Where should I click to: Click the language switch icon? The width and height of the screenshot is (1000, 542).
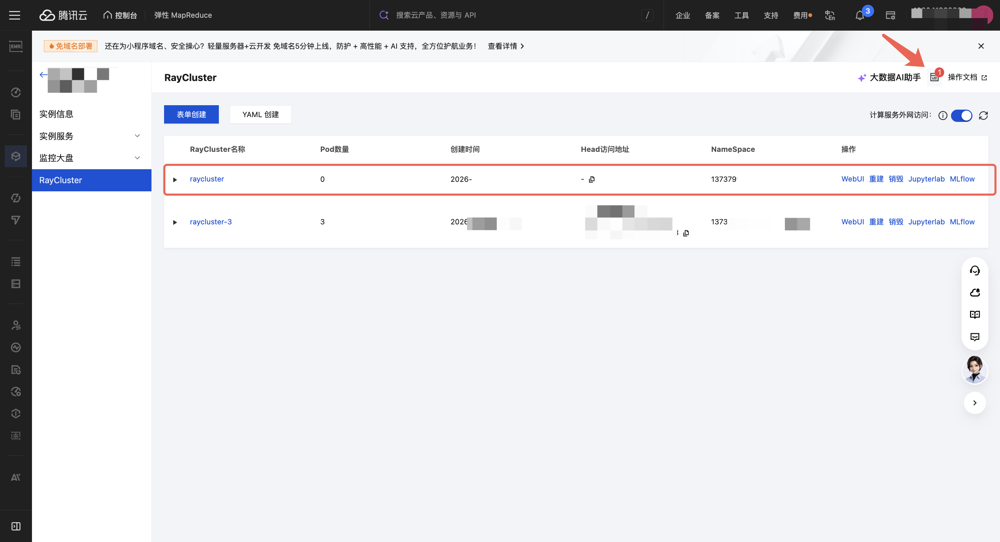point(830,15)
